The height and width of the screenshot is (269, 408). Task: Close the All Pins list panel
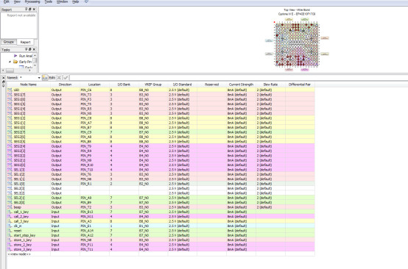point(4,78)
